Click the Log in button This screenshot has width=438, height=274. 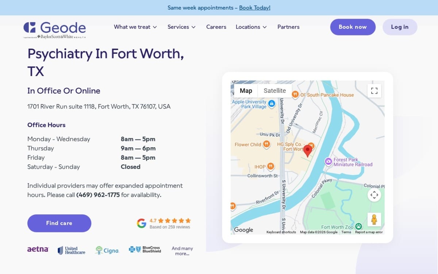[x=400, y=27]
